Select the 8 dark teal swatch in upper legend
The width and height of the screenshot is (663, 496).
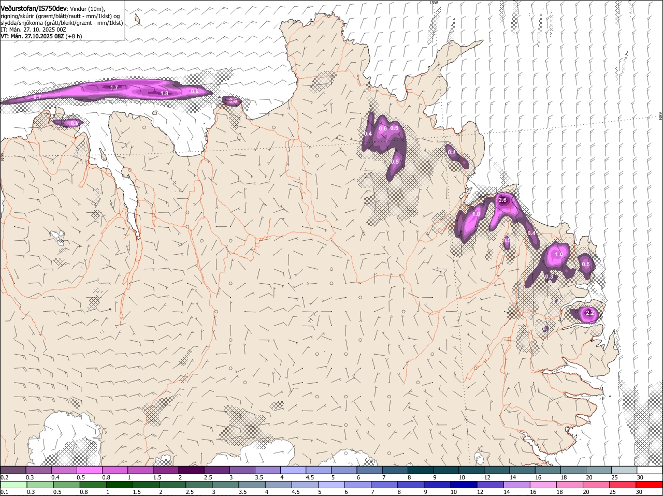click(420, 470)
